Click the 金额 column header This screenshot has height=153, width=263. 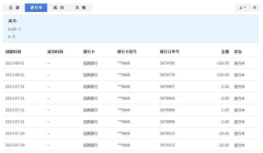pos(225,52)
